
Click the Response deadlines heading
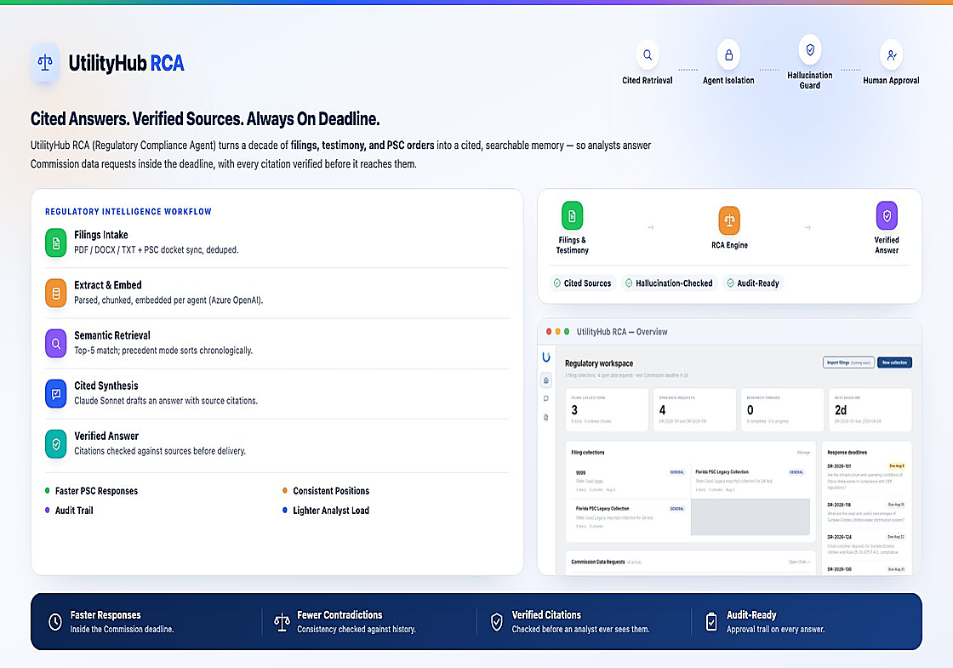click(847, 452)
